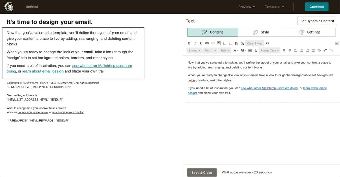
Task: Click the insert image icon
Action: [x=219, y=43]
